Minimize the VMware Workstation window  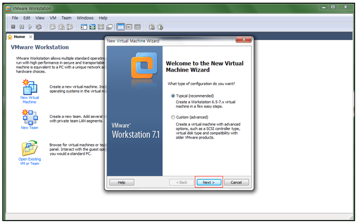[323, 7]
